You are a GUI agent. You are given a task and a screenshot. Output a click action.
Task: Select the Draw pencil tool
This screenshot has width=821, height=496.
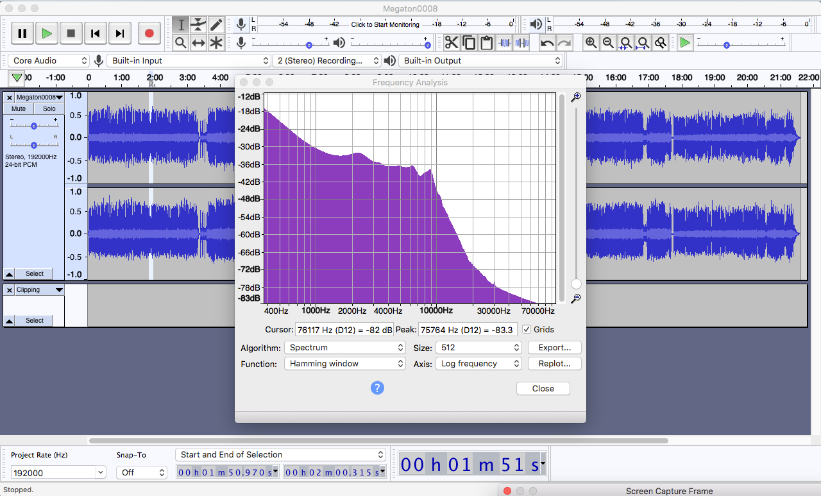[x=217, y=25]
